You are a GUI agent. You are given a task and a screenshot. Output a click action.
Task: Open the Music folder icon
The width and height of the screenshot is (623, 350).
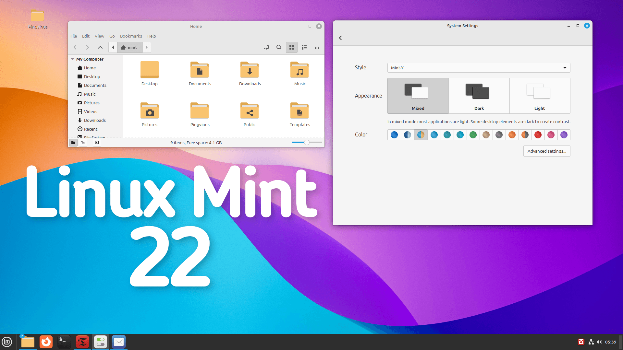point(300,73)
